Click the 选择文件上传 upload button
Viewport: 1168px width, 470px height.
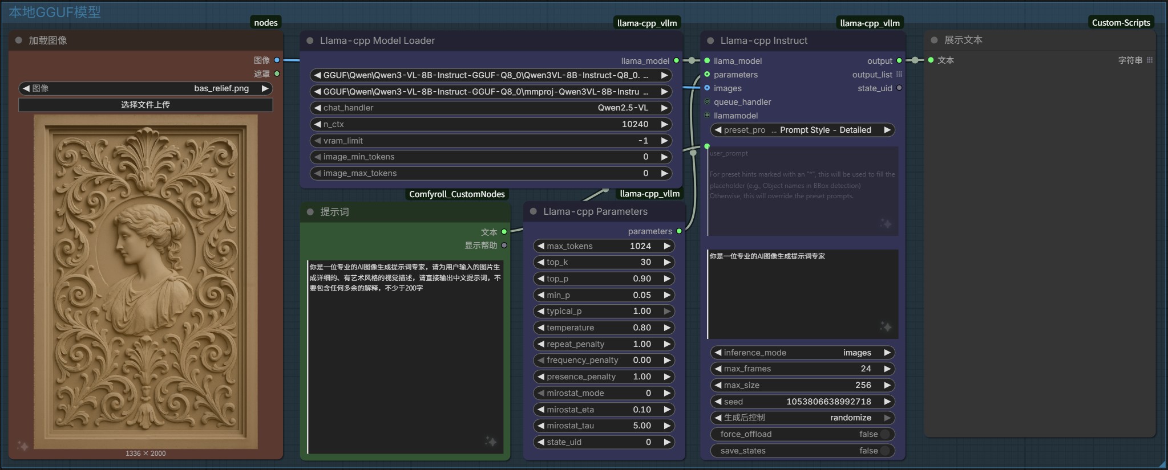146,105
